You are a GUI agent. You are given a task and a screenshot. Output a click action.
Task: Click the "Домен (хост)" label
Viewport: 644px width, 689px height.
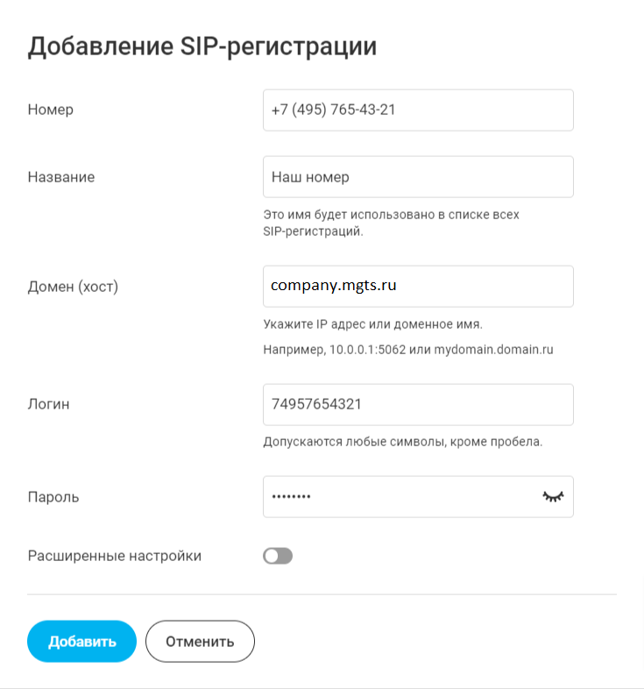[x=73, y=287]
